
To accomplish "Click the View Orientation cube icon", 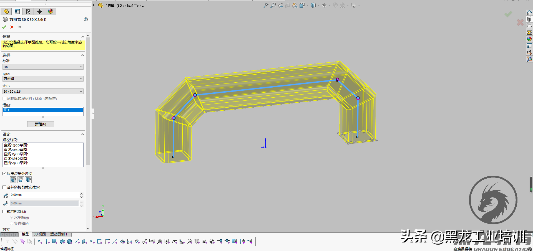I will pos(313,5).
